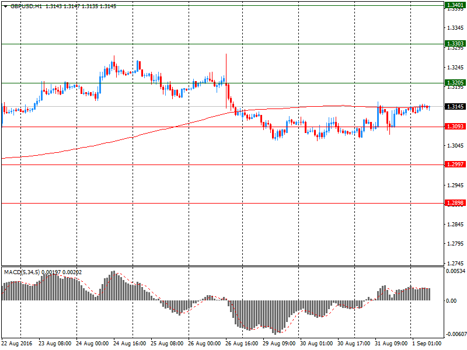Select the 1.3303 green price level label
The width and height of the screenshot is (467, 350).
click(x=455, y=44)
